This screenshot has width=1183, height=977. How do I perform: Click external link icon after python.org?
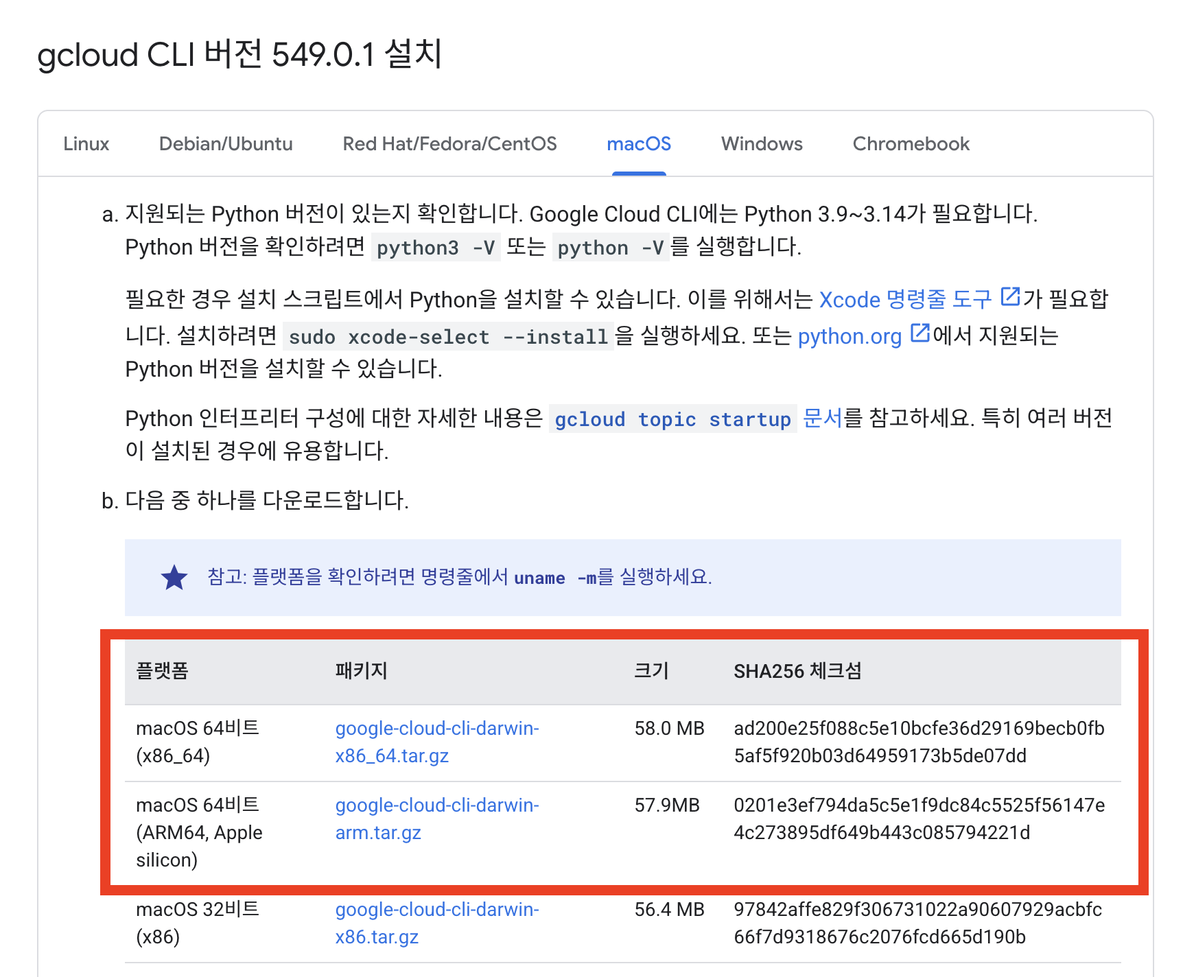click(920, 333)
